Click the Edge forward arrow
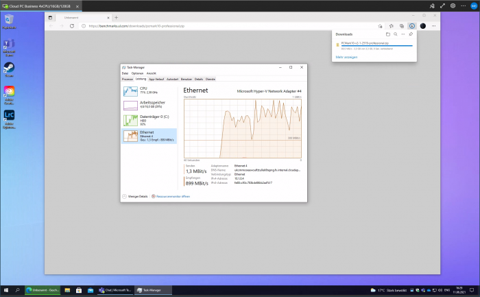 point(62,26)
